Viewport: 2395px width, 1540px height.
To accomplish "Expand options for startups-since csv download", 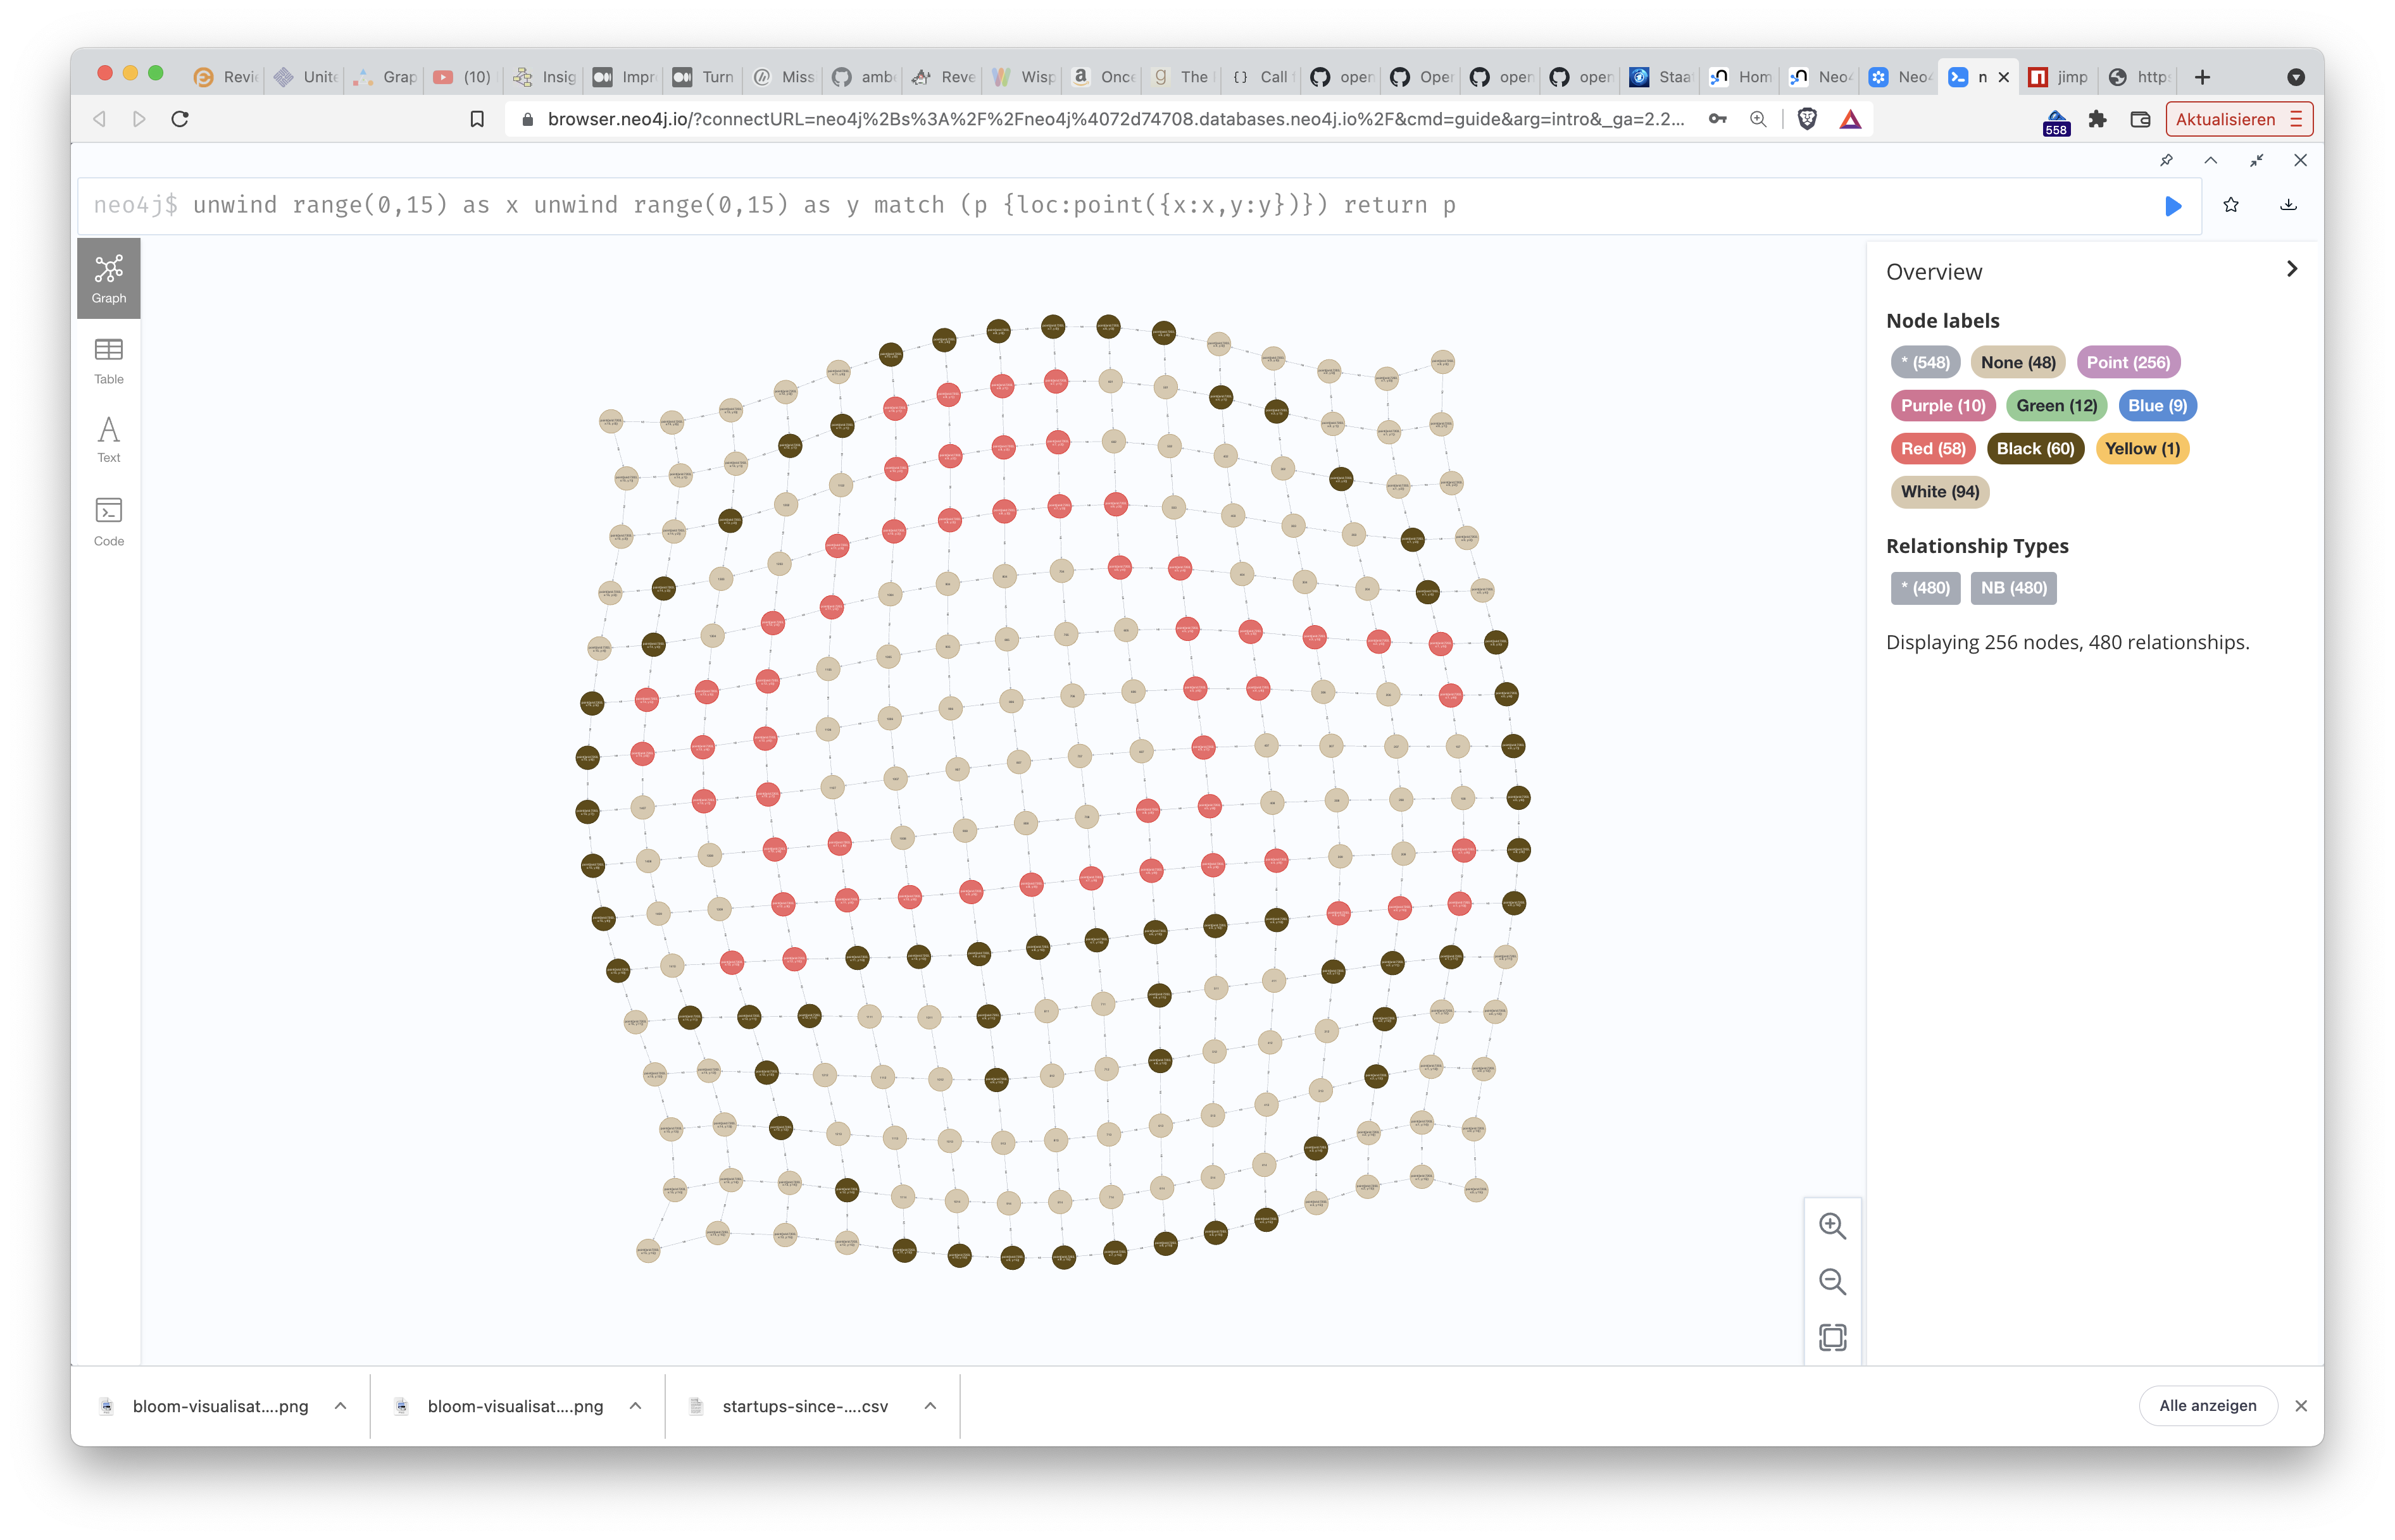I will pos(929,1406).
